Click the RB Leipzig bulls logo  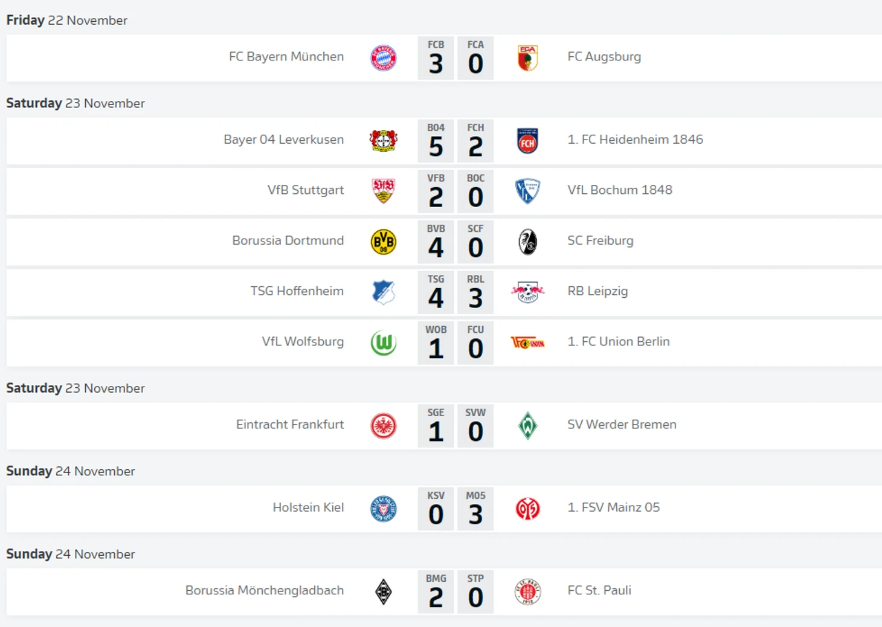[x=527, y=292]
